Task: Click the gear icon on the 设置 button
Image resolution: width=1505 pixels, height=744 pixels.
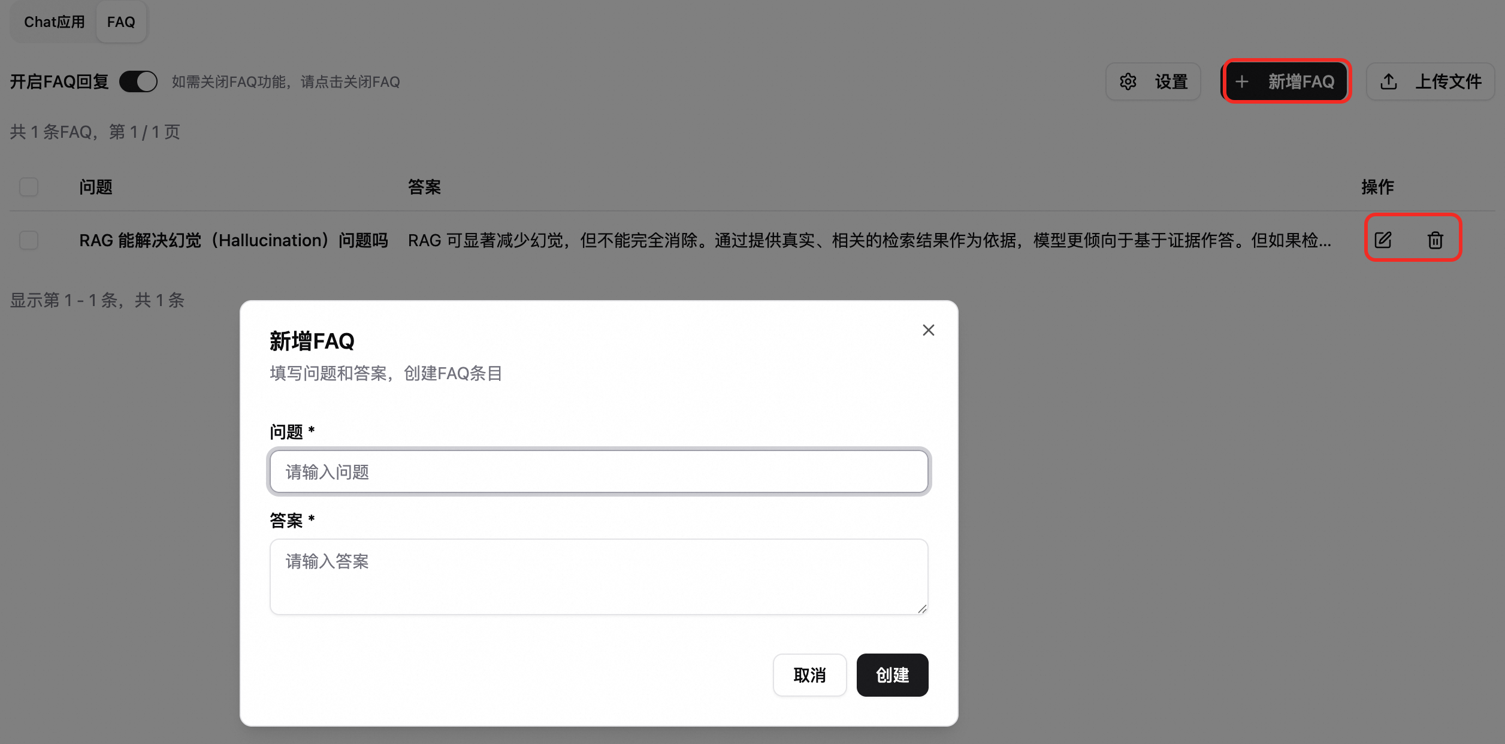Action: click(1128, 81)
